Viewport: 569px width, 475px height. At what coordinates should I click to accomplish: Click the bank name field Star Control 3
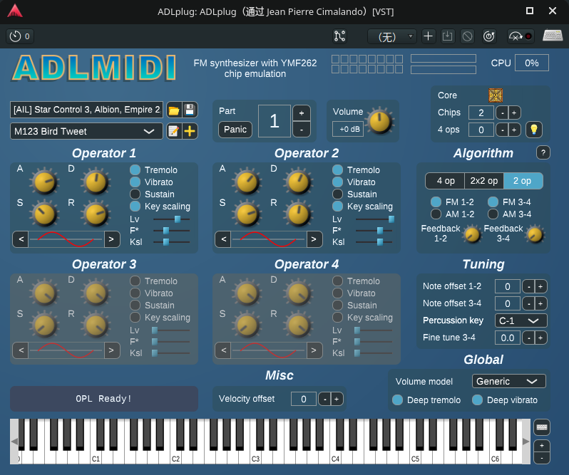point(87,110)
